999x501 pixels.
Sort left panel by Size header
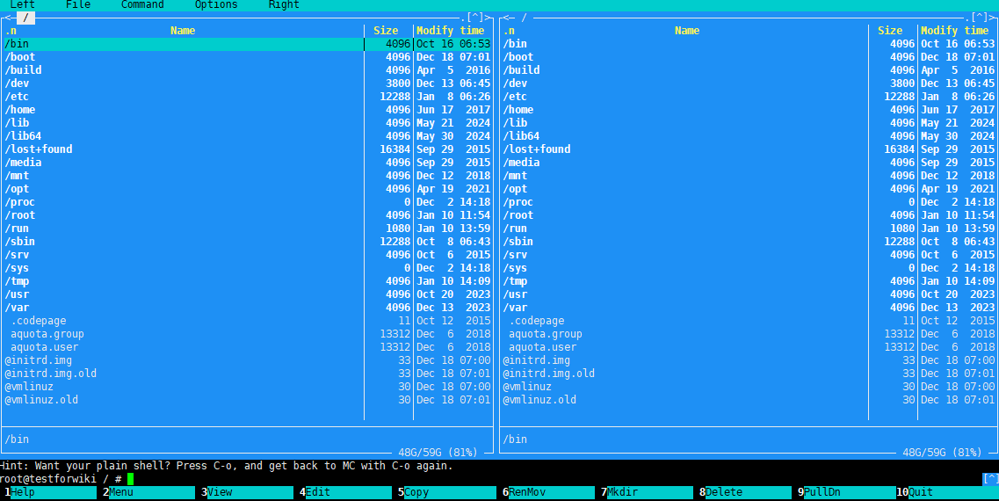386,31
